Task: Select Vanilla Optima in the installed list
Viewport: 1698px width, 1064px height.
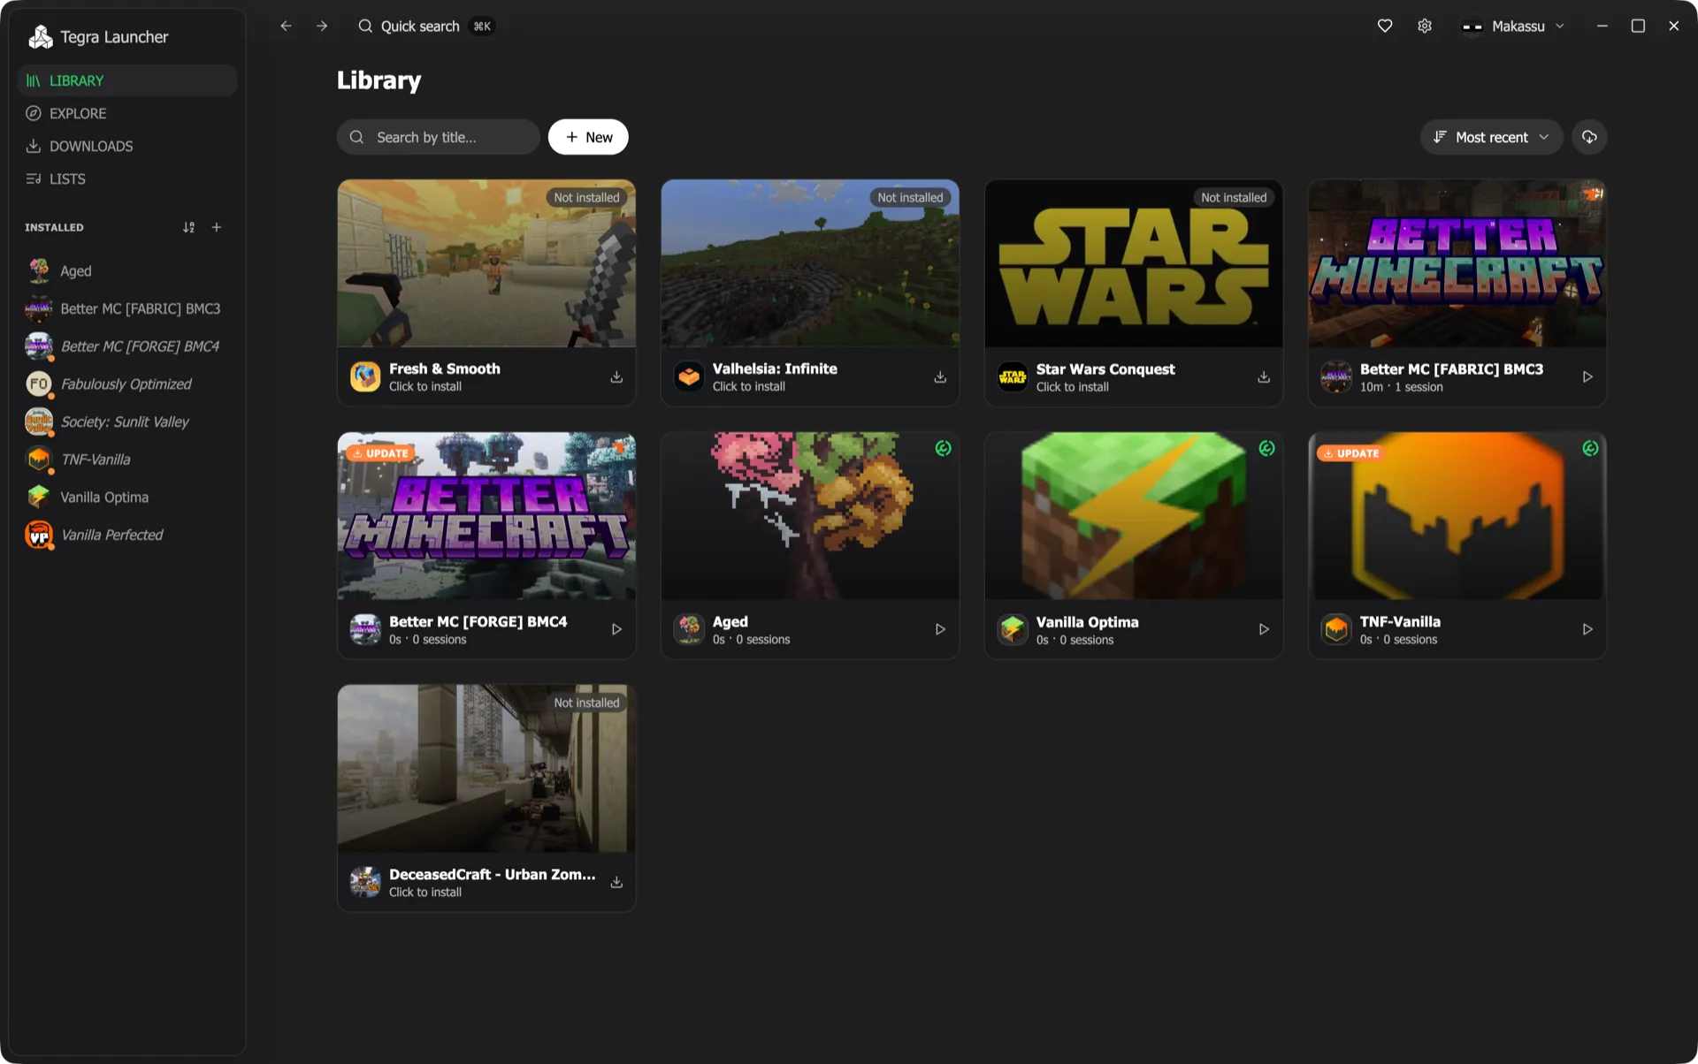Action: [x=127, y=498]
